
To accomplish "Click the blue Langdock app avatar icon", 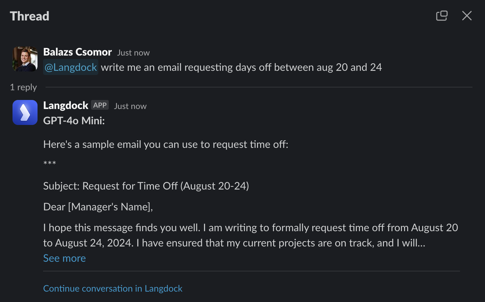I will 25,112.
